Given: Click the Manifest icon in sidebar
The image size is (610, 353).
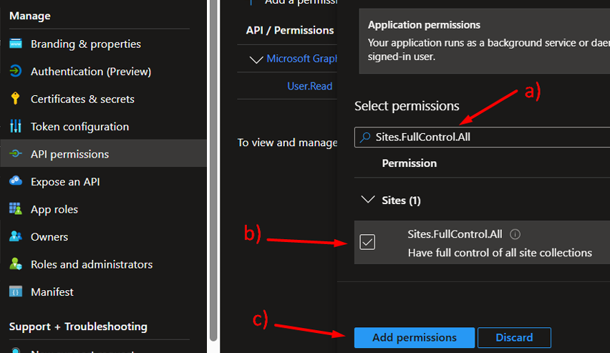Looking at the screenshot, I should point(16,292).
